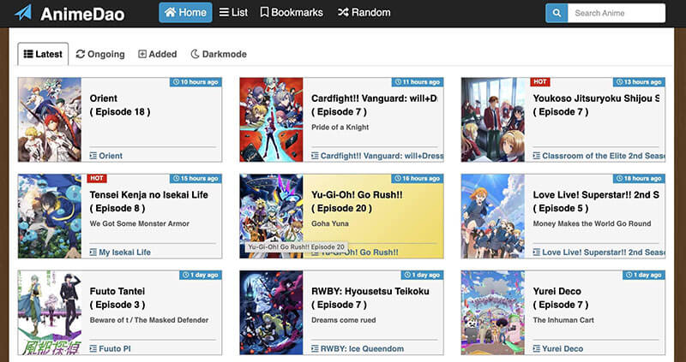Focus the Search Anime input field

click(617, 13)
